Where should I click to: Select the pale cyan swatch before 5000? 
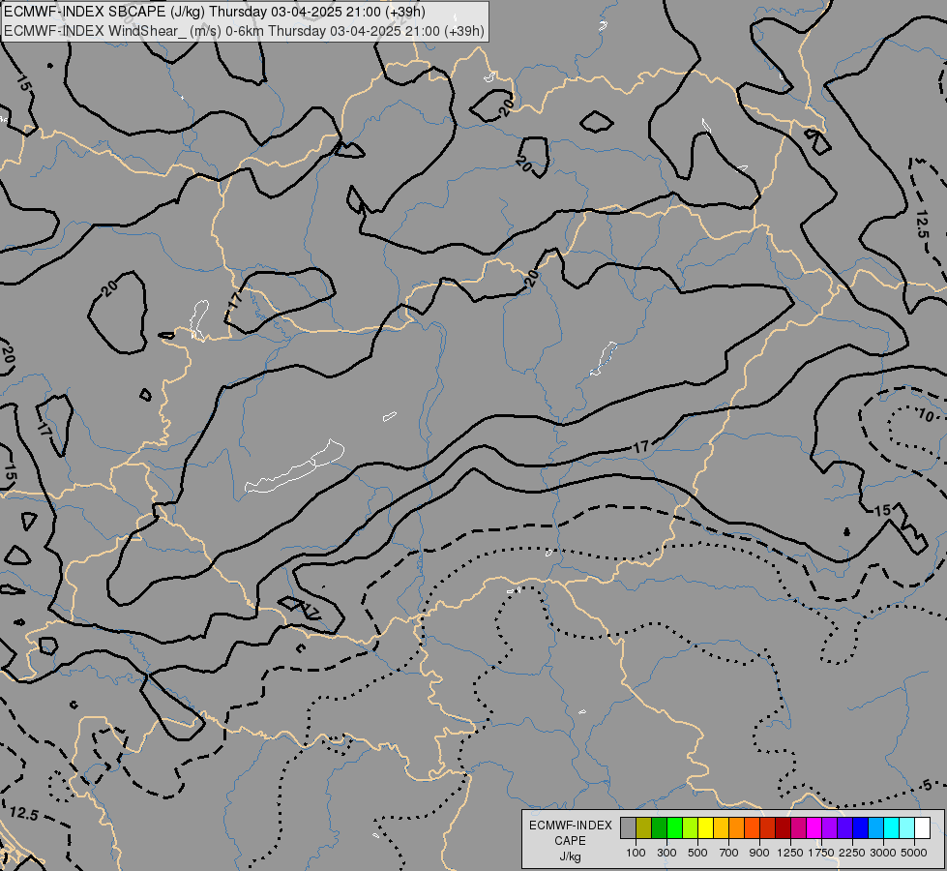(x=907, y=827)
